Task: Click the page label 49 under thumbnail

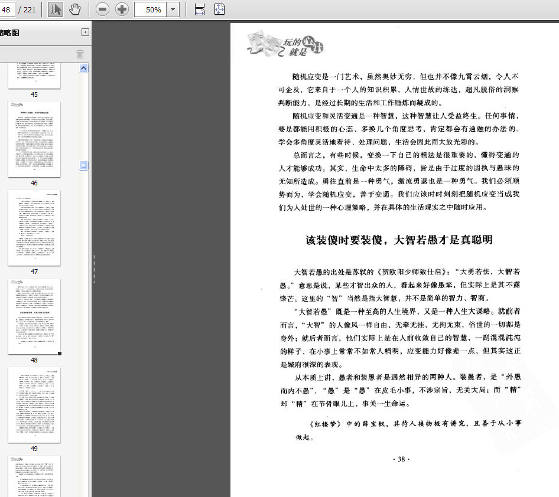Action: (34, 449)
